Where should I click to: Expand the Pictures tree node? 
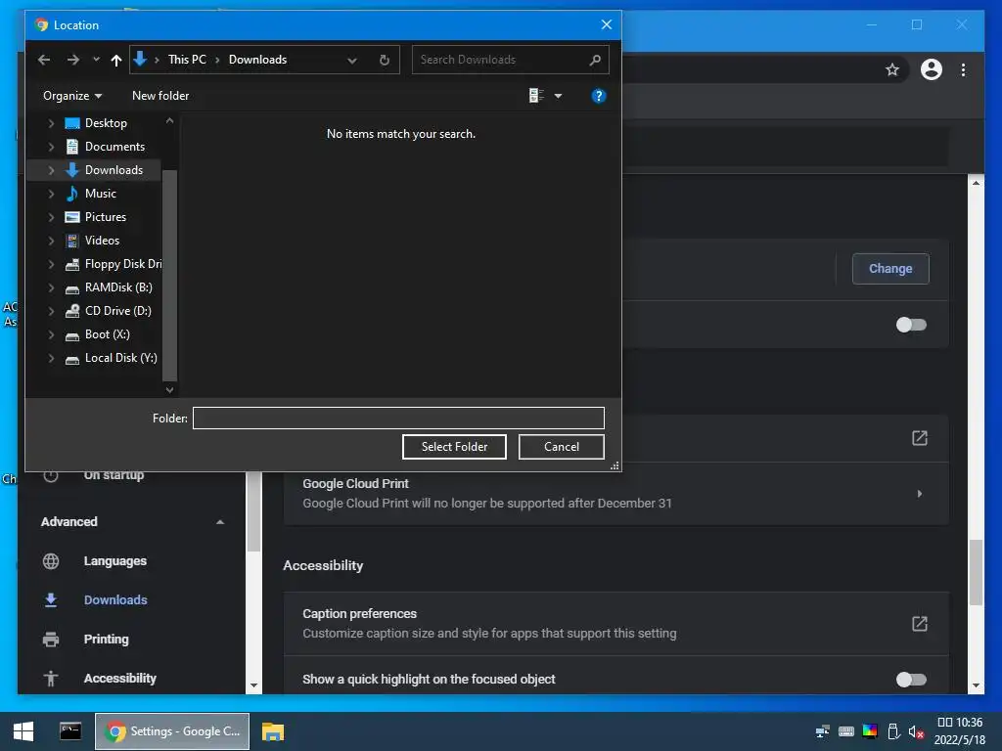[51, 217]
